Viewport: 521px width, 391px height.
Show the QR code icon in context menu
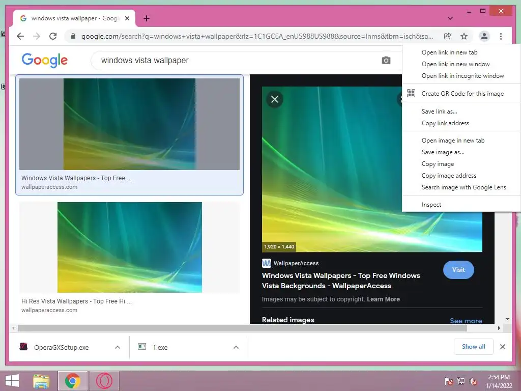pos(411,94)
